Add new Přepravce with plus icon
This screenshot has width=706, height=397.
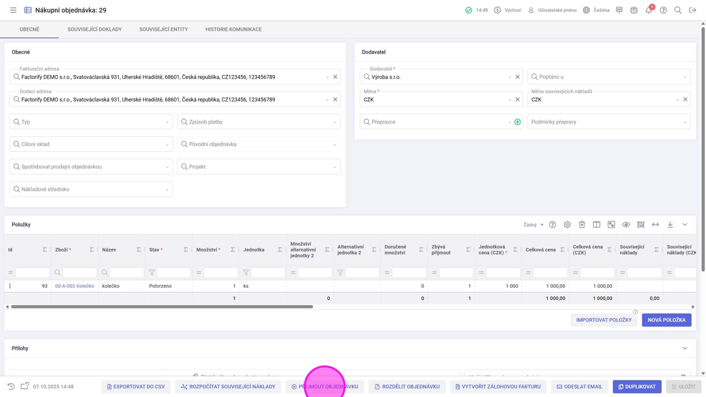518,122
